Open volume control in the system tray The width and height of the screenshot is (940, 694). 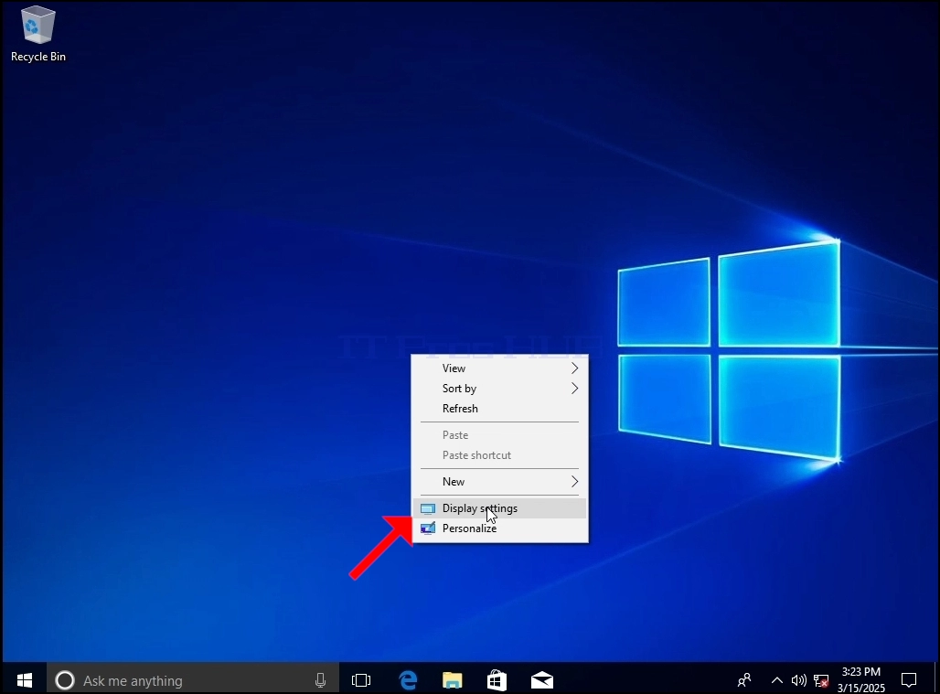798,680
